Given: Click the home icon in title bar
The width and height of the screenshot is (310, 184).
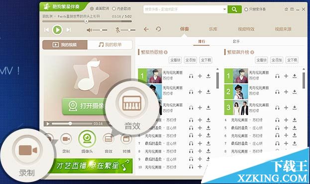Looking at the screenshot, I should 286,9.
